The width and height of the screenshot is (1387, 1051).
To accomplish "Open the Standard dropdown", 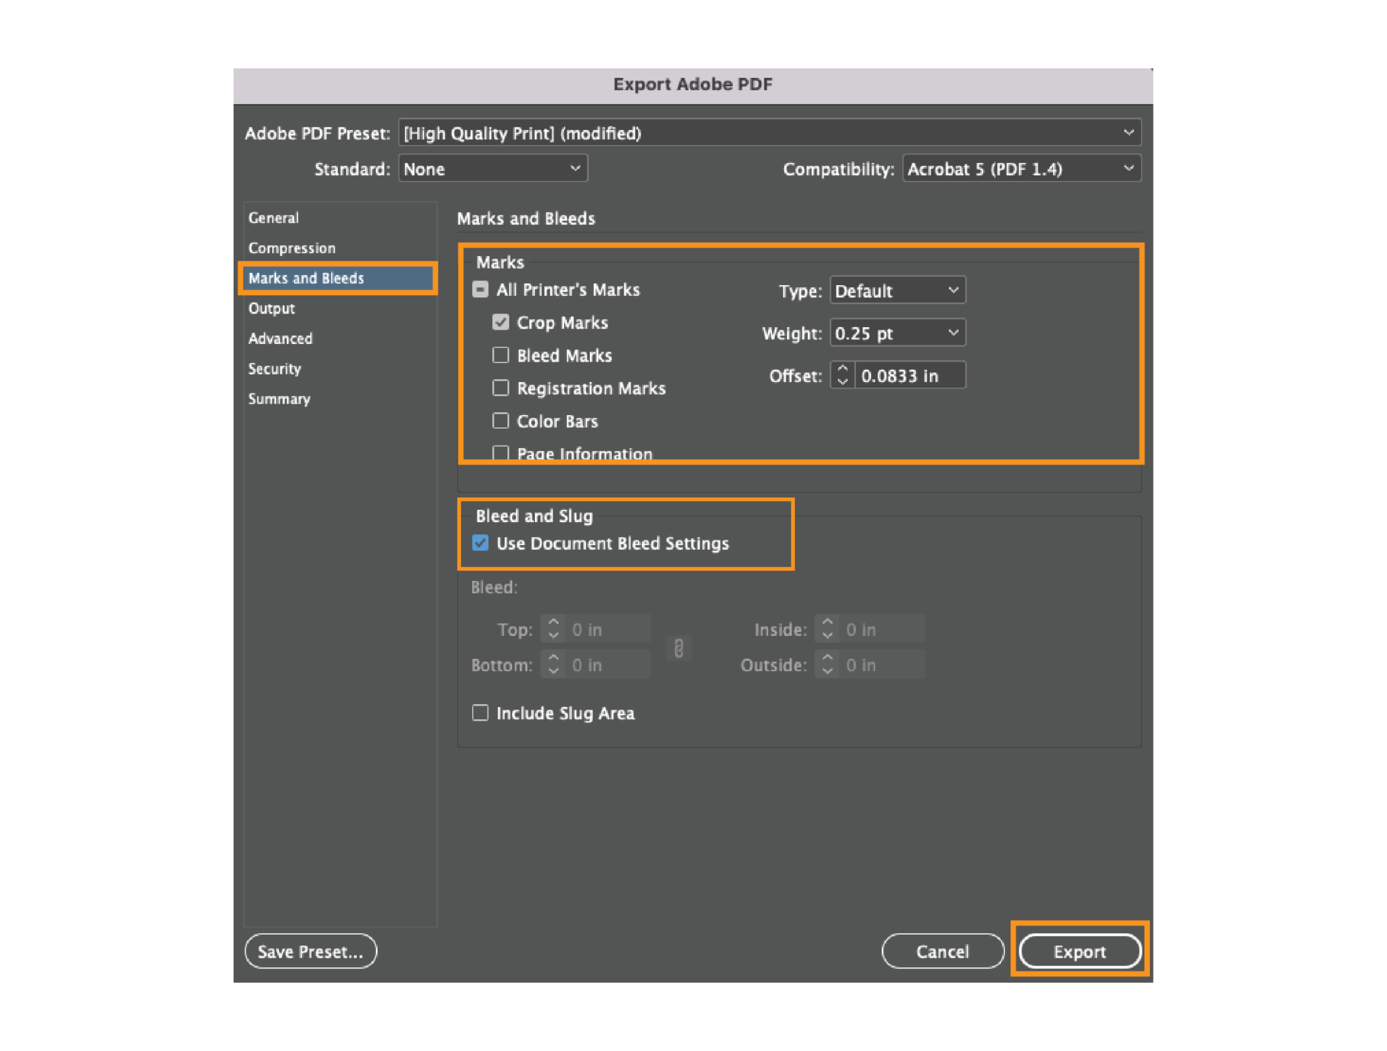I will (x=492, y=169).
